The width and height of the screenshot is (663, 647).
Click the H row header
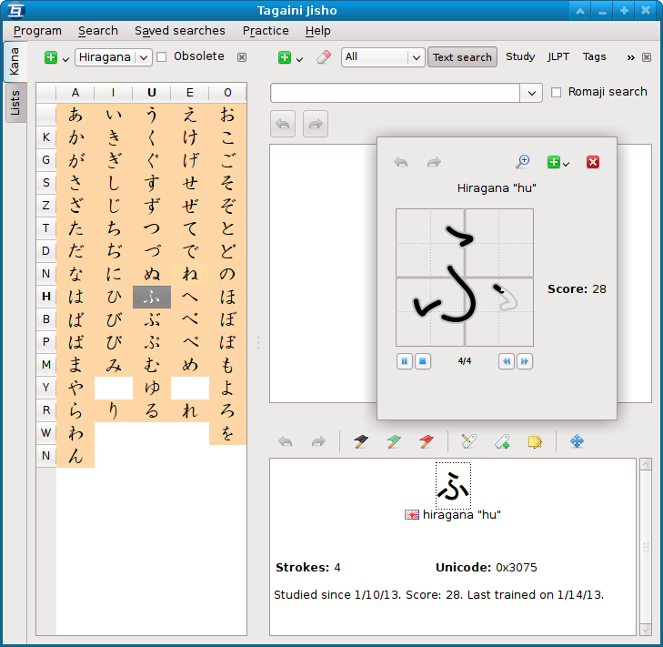tap(46, 297)
